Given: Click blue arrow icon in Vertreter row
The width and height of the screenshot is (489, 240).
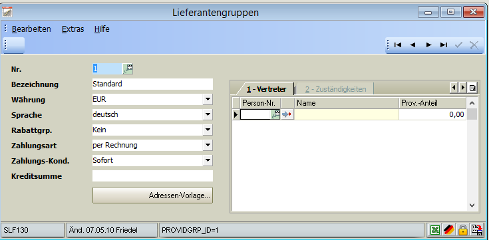Looking at the screenshot, I should point(287,115).
